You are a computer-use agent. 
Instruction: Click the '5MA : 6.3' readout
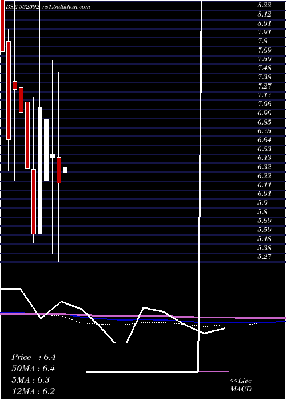click(31, 380)
